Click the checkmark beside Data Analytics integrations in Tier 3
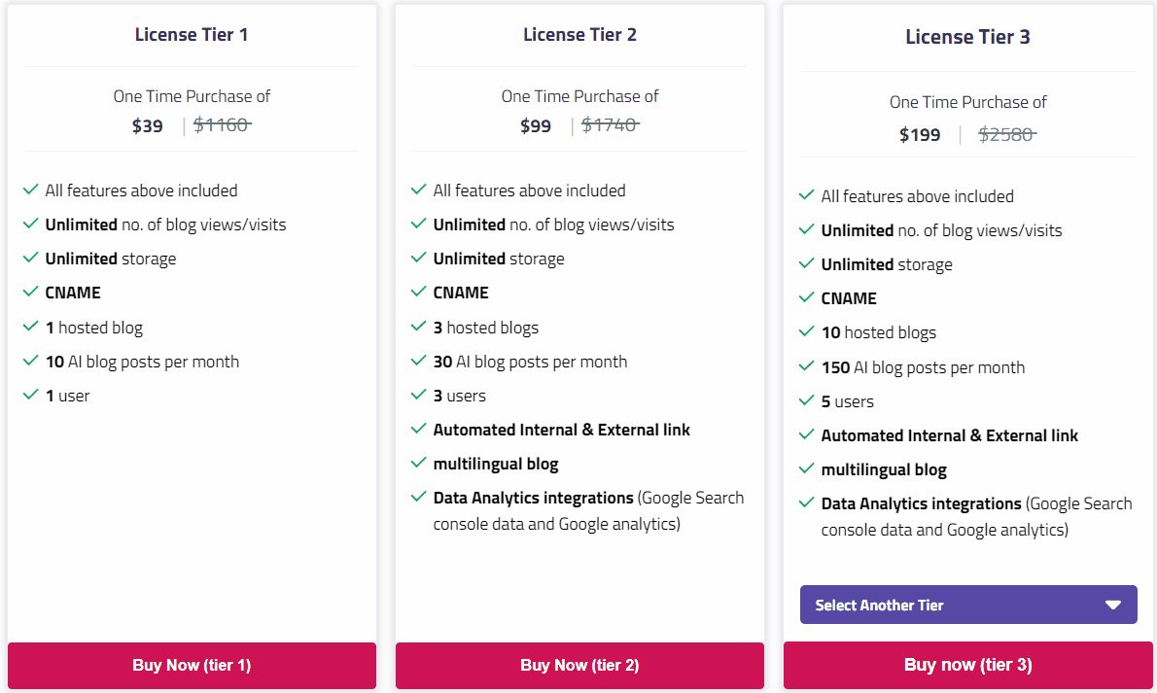The image size is (1157, 693). coord(807,503)
